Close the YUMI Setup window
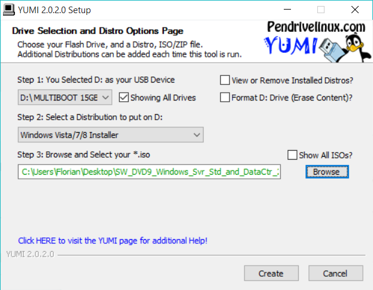Viewport: 373px width, 290px height. pyautogui.click(x=355, y=10)
